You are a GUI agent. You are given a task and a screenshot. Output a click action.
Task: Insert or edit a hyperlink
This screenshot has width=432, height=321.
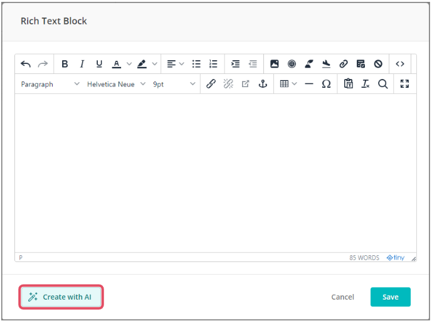tap(211, 84)
